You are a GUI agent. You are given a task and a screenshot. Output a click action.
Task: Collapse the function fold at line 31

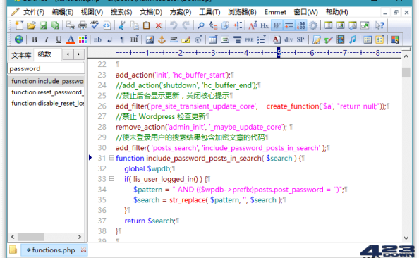(x=111, y=158)
